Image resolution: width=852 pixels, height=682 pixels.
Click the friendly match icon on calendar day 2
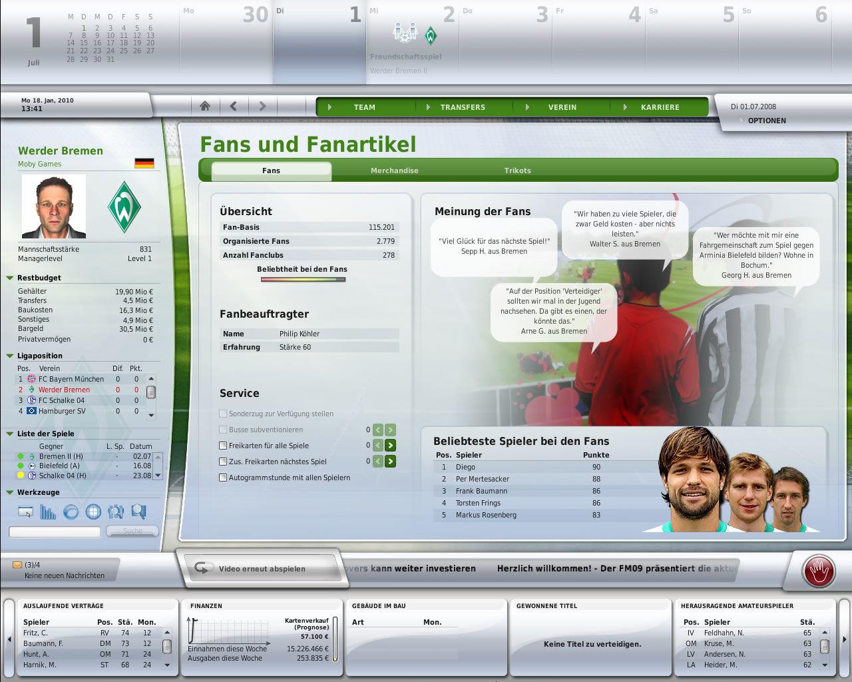tap(405, 33)
